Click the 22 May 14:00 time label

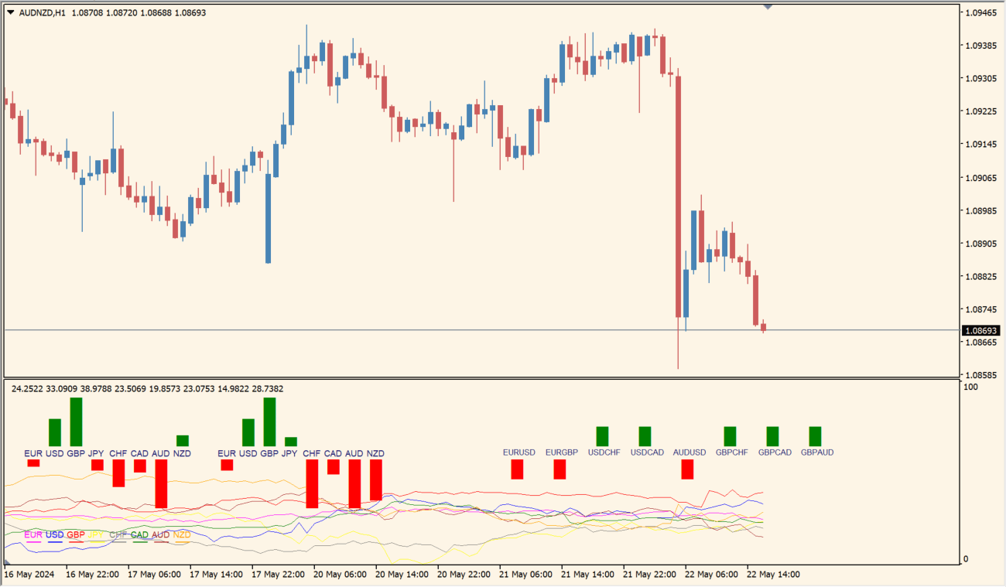coord(773,575)
